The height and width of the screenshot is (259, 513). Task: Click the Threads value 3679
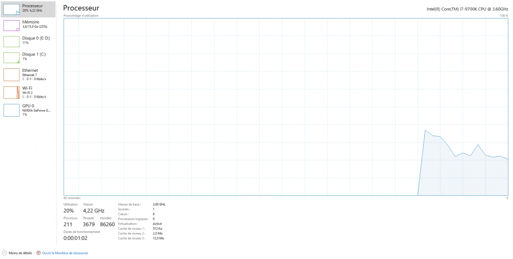[89, 225]
